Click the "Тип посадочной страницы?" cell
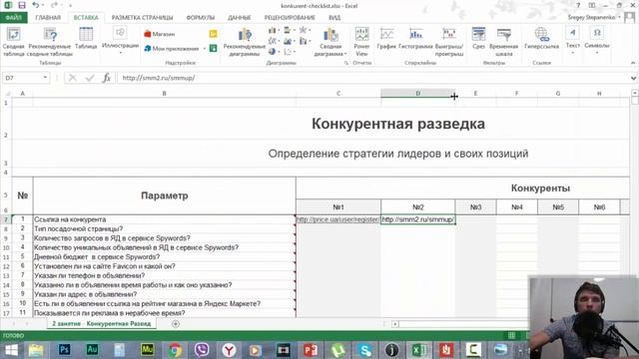 coord(164,228)
